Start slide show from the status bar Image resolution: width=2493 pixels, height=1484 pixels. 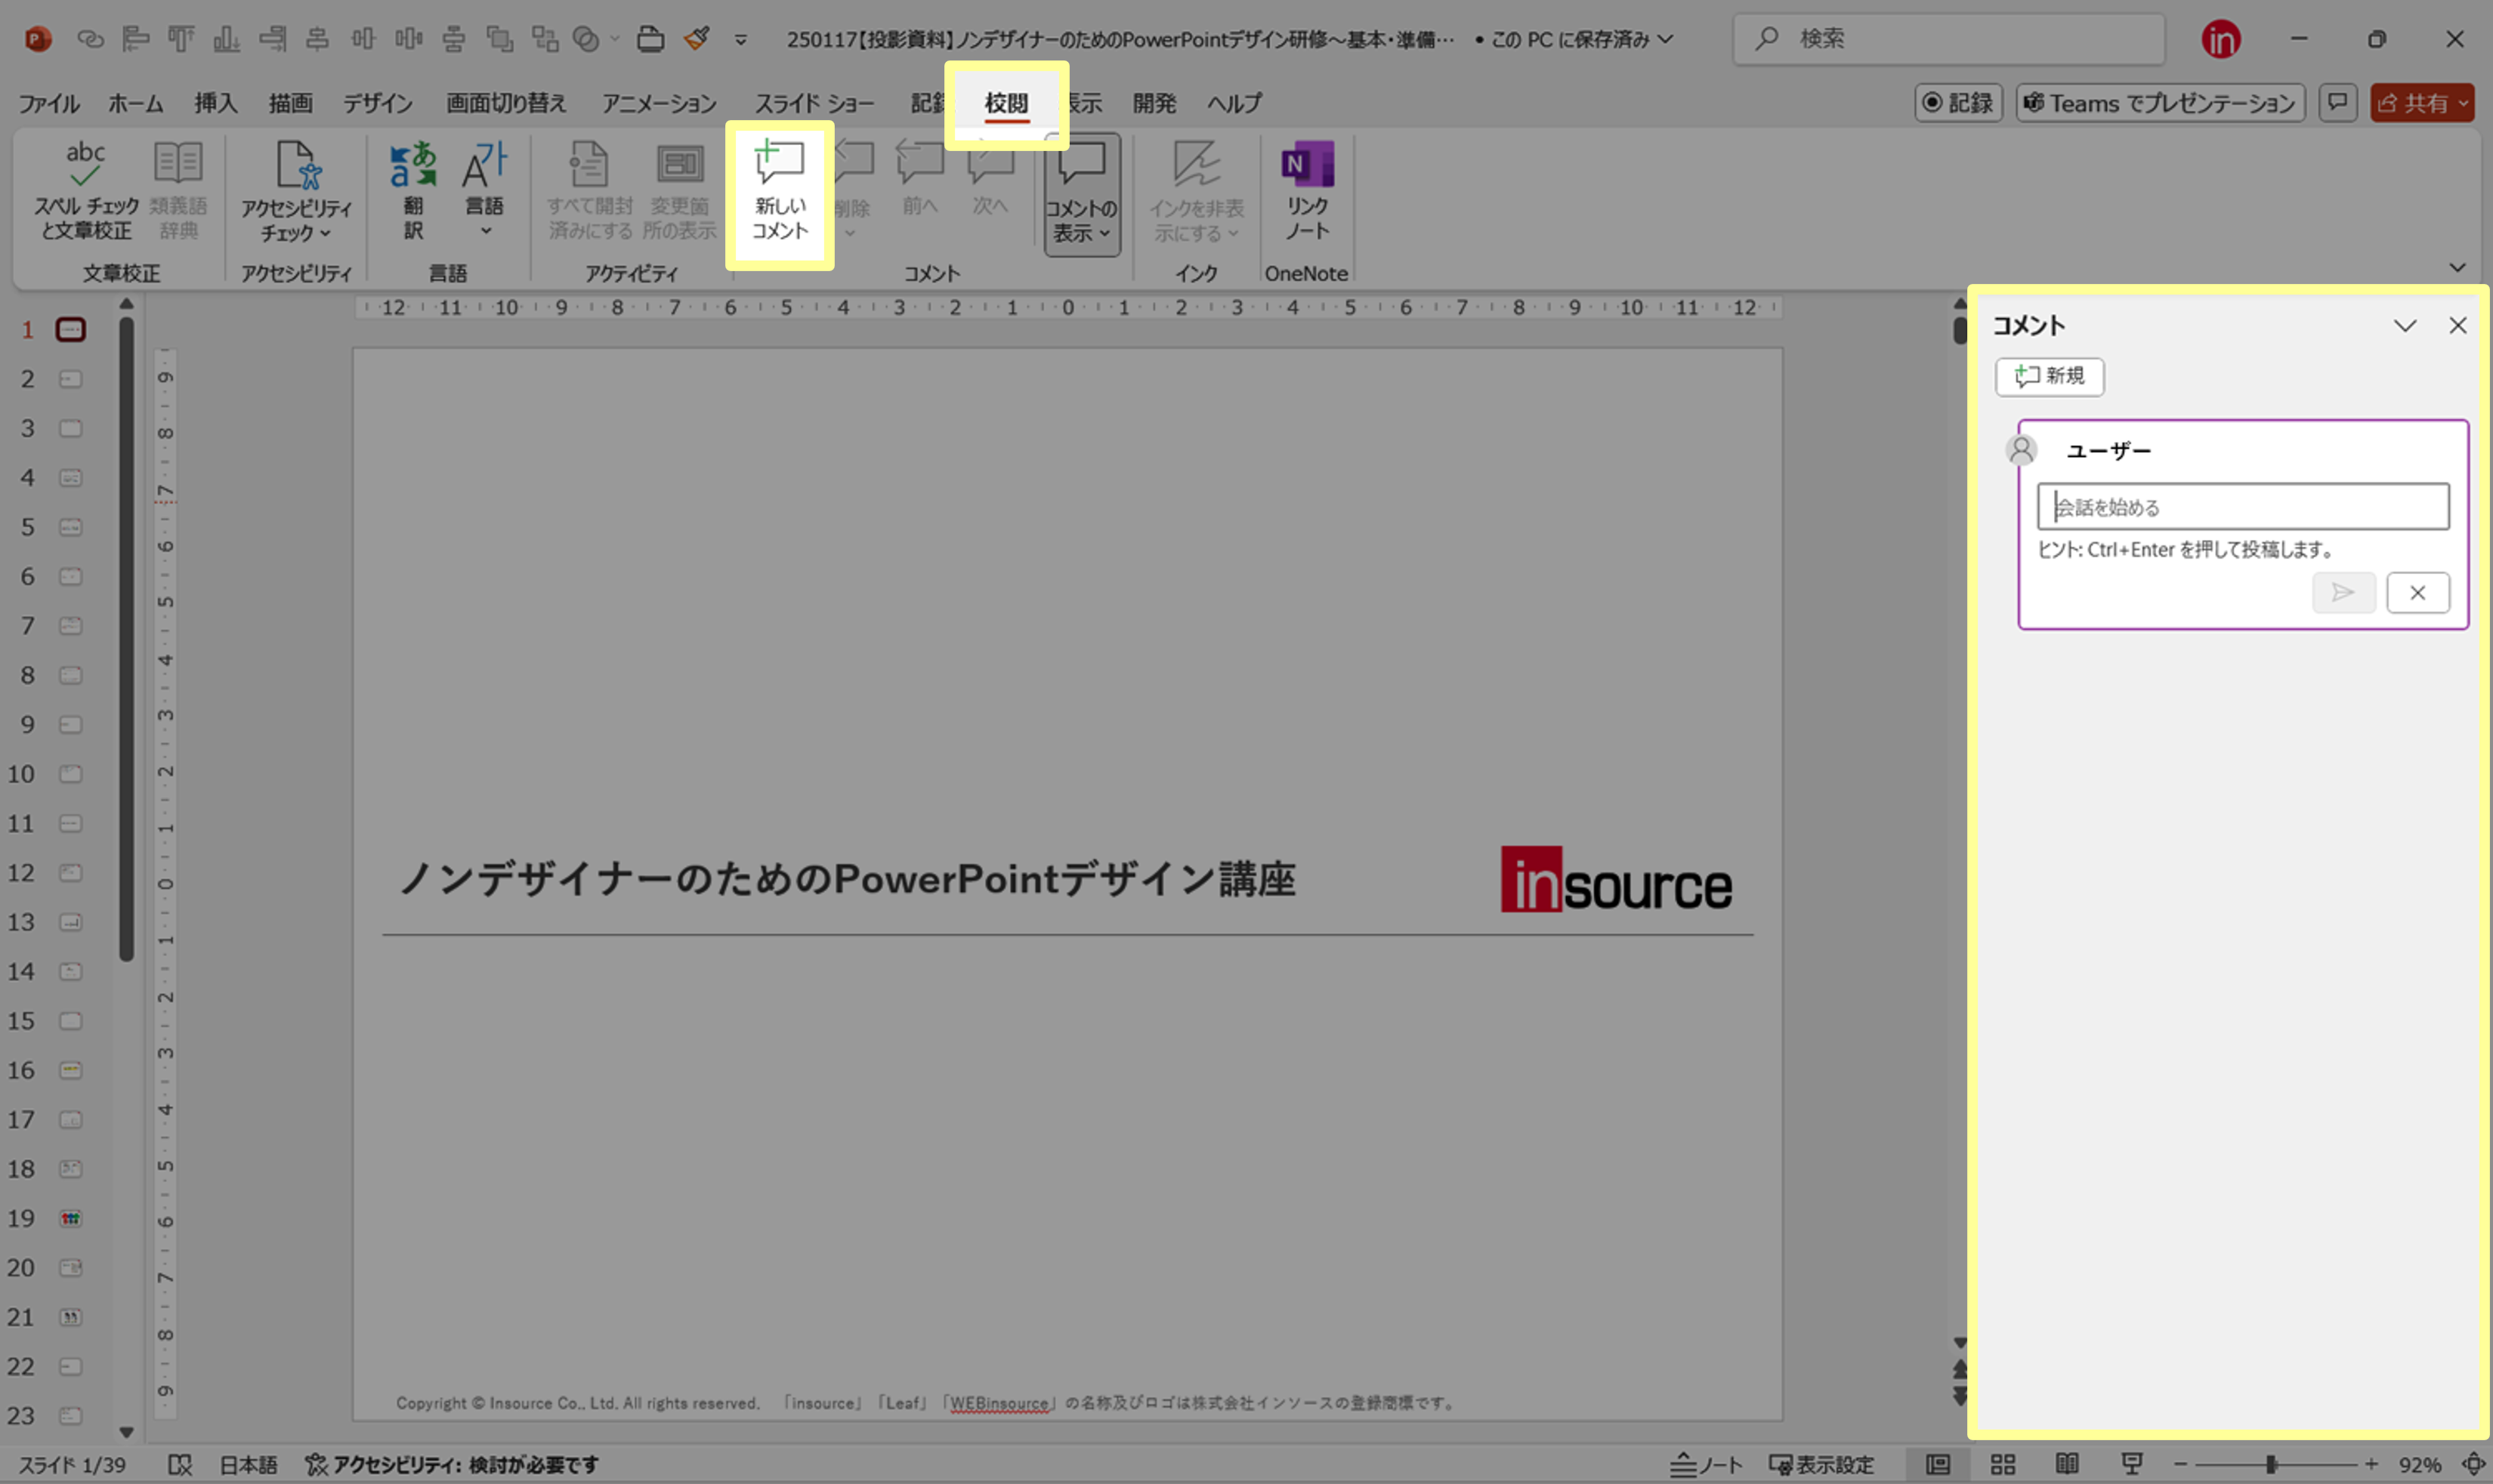pyautogui.click(x=2132, y=1464)
